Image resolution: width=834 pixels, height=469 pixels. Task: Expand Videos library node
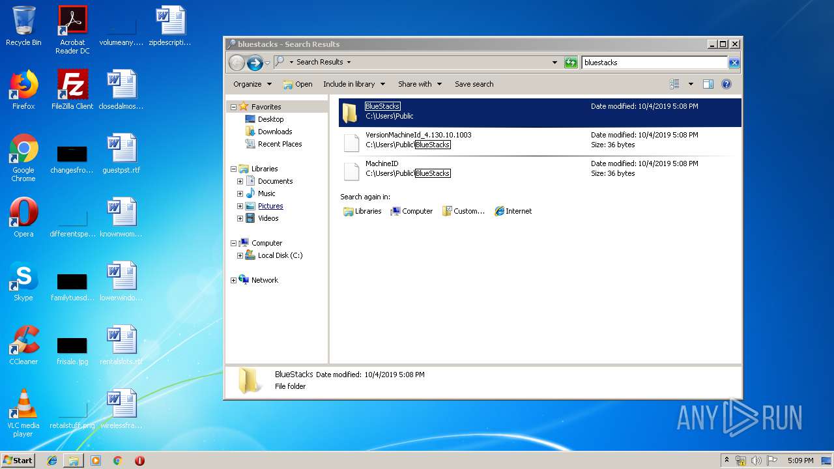(240, 218)
